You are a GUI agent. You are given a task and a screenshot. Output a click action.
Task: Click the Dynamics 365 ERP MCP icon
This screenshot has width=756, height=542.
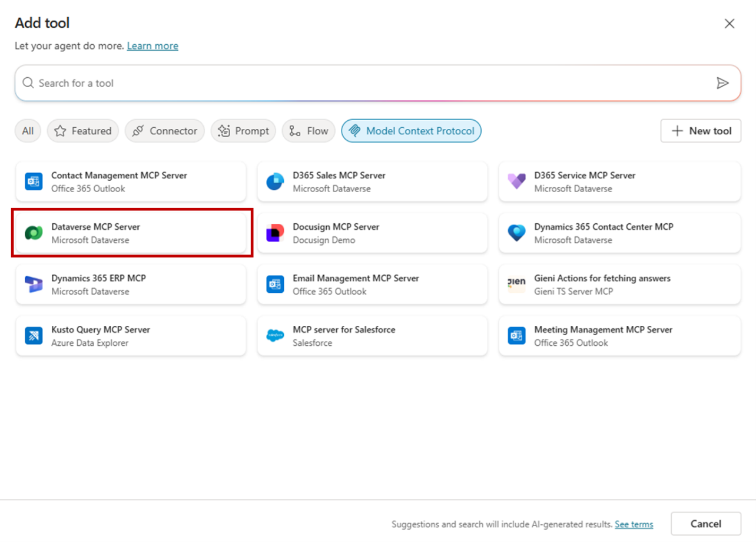34,285
